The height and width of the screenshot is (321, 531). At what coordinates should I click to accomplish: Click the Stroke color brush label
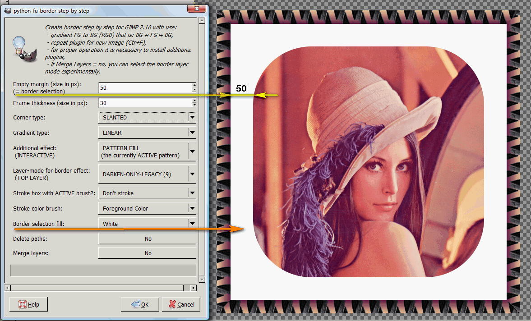(37, 208)
